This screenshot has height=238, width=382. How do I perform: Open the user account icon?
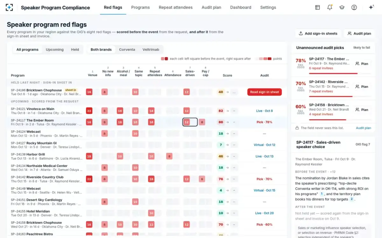point(354,7)
